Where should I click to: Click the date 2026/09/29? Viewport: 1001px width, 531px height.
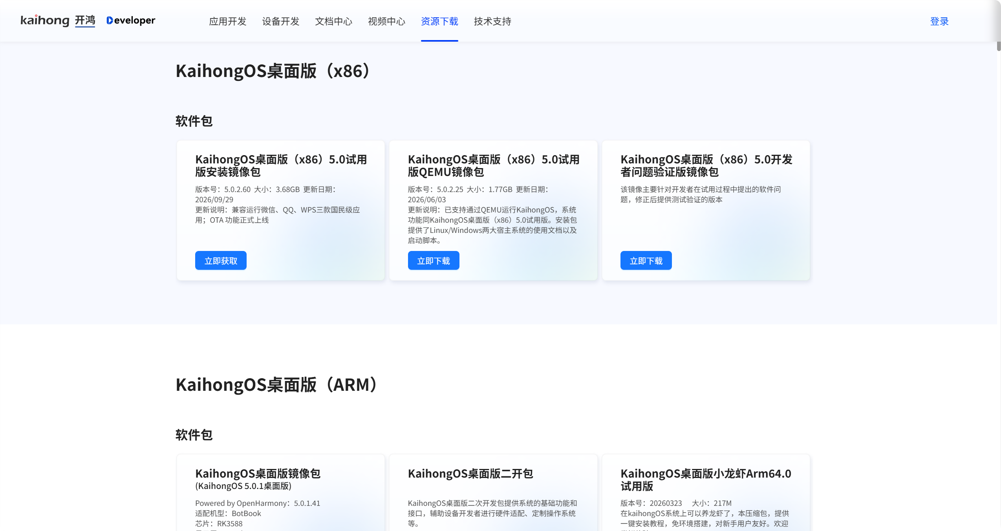214,200
